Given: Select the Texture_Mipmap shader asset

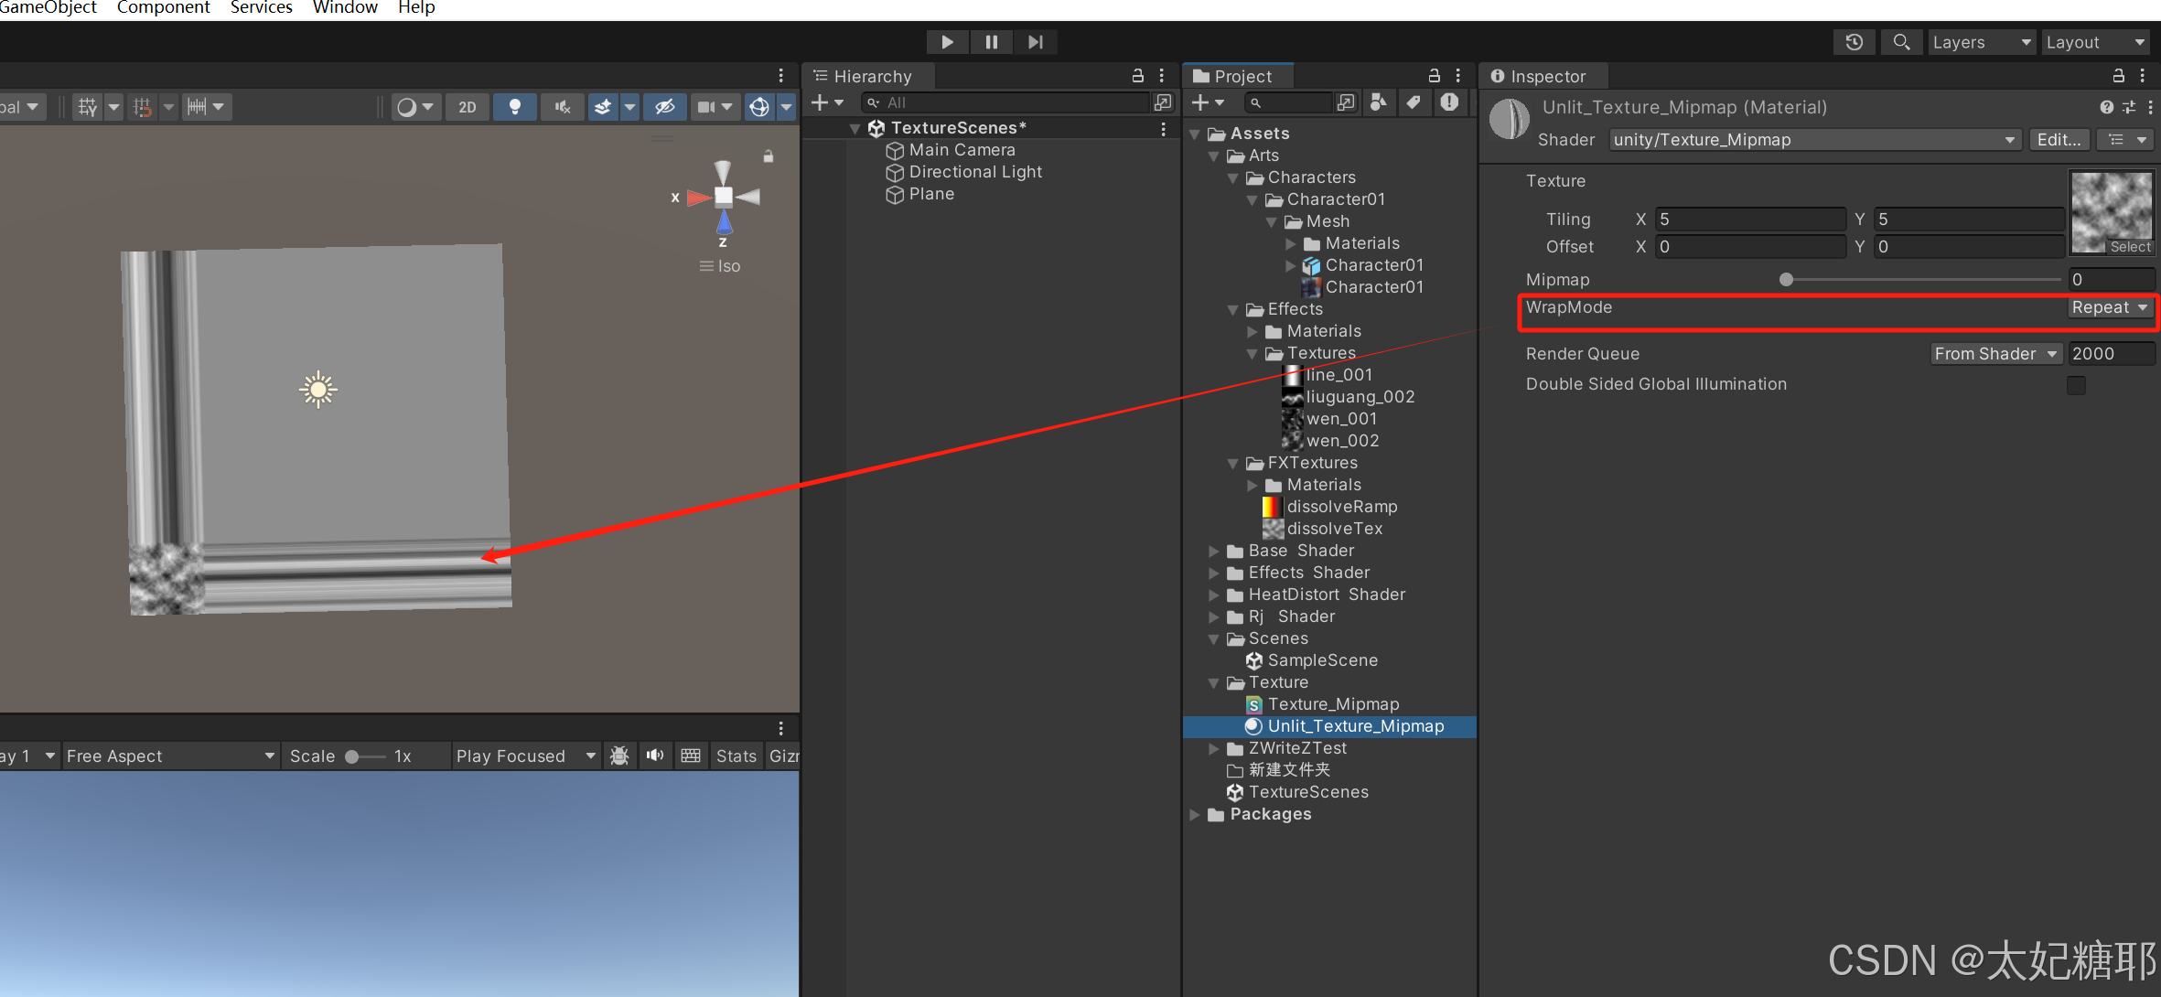Looking at the screenshot, I should click(x=1333, y=704).
